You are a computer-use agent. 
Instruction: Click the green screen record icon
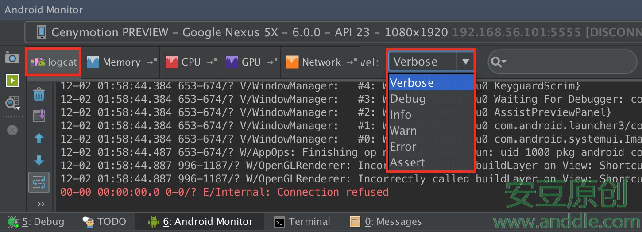[x=12, y=81]
